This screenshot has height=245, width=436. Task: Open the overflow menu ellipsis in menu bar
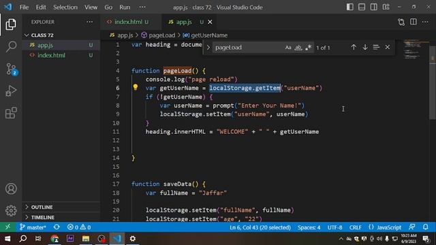(142, 7)
